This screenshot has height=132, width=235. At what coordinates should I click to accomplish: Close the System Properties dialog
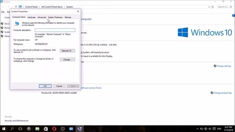coord(78,11)
